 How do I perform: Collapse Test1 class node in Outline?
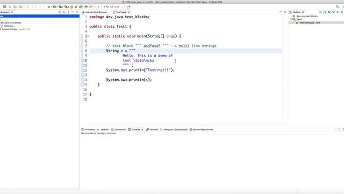[291, 19]
